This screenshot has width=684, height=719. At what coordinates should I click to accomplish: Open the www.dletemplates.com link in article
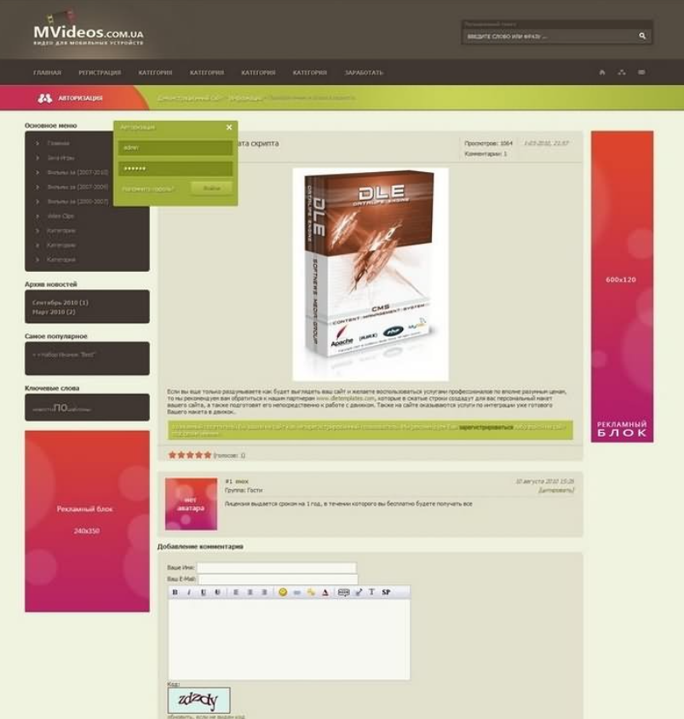(345, 399)
